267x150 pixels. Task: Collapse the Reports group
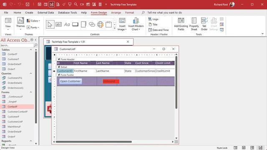click(x=31, y=141)
